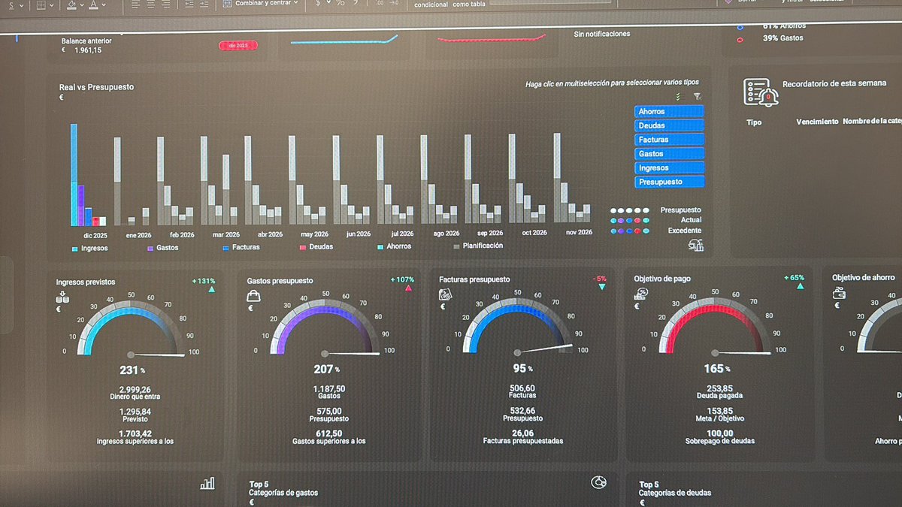Click the invoice icon under Facturas presupuesto
Screen dimensions: 902x507
(445, 295)
